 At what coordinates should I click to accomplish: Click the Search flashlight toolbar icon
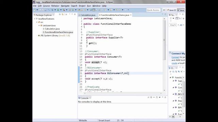point(85,10)
